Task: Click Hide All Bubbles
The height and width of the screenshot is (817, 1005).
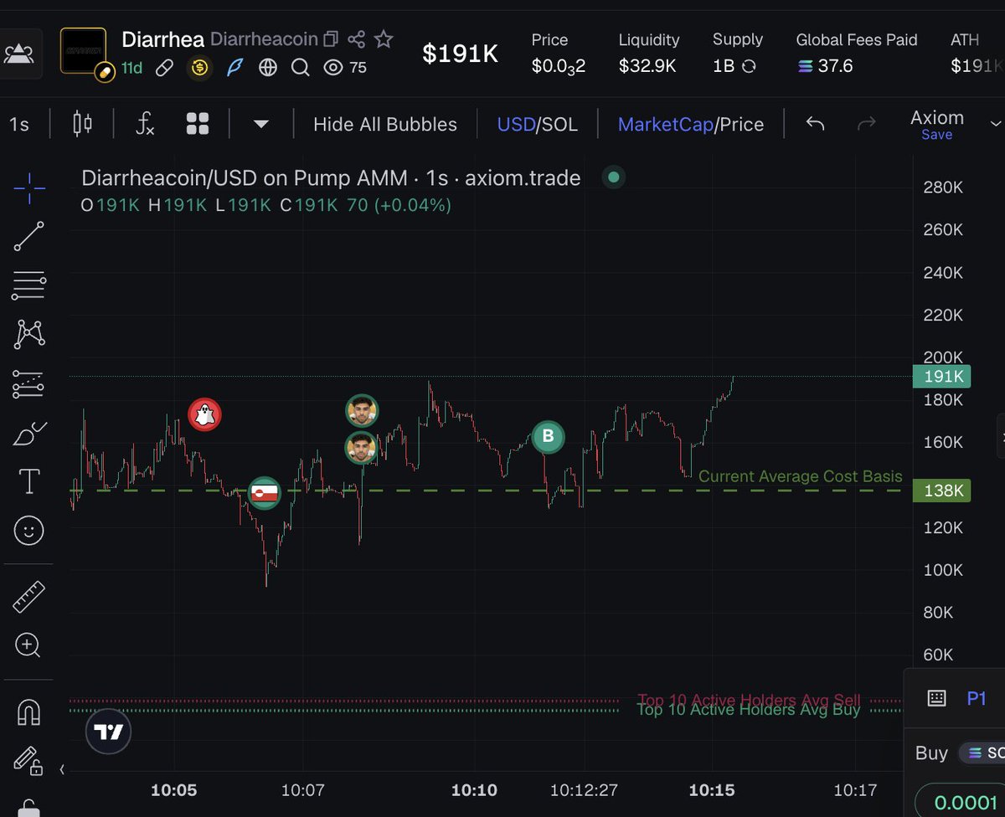Action: pos(384,125)
